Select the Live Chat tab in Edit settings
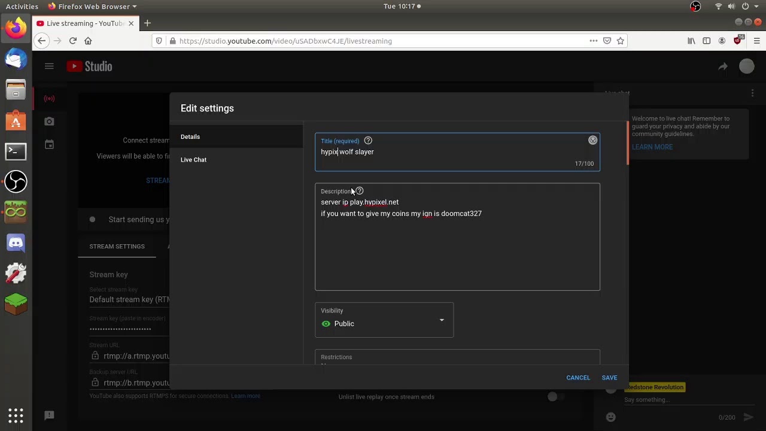 click(x=236, y=160)
